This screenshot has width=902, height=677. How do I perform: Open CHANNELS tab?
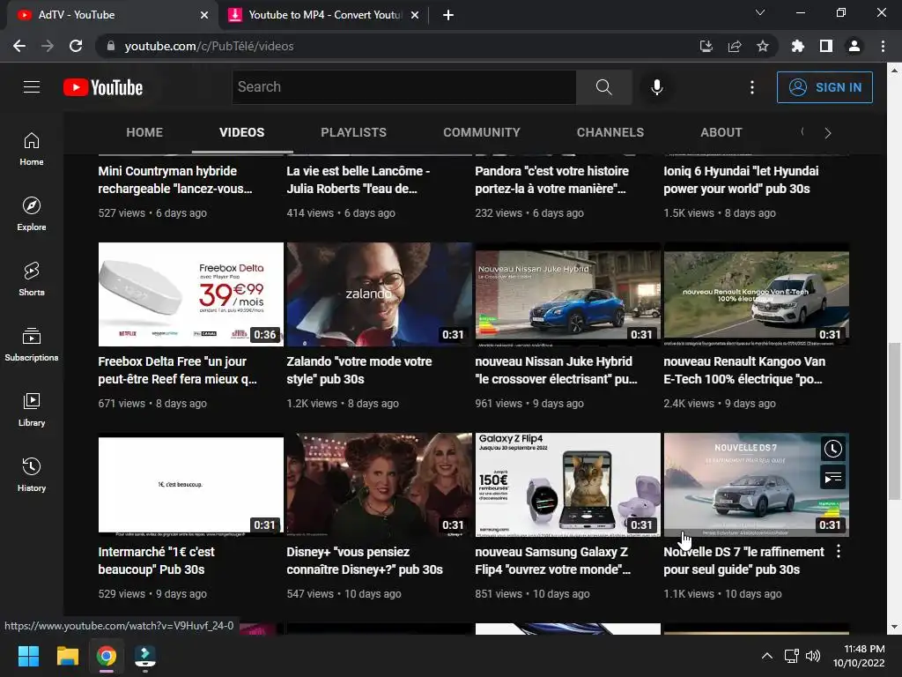(x=610, y=132)
